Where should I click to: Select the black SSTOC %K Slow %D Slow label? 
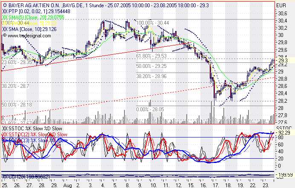coord(32,129)
